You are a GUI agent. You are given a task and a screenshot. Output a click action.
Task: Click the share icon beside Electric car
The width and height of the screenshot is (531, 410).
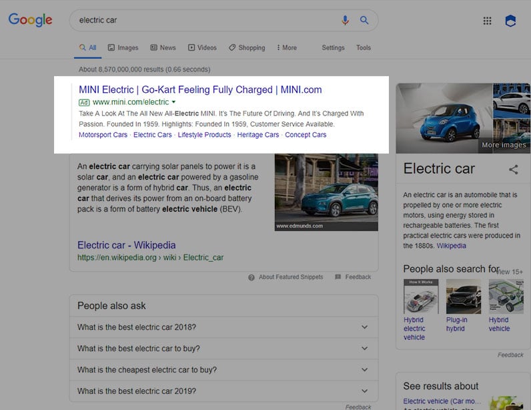click(x=513, y=170)
